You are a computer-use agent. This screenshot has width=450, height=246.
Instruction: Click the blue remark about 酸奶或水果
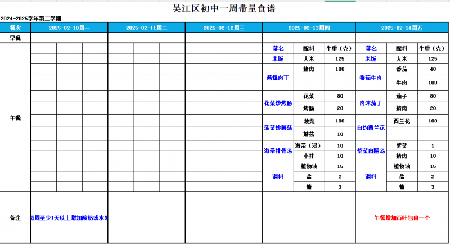[x=69, y=217]
